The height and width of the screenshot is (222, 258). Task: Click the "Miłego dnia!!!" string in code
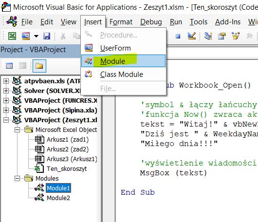[179, 144]
